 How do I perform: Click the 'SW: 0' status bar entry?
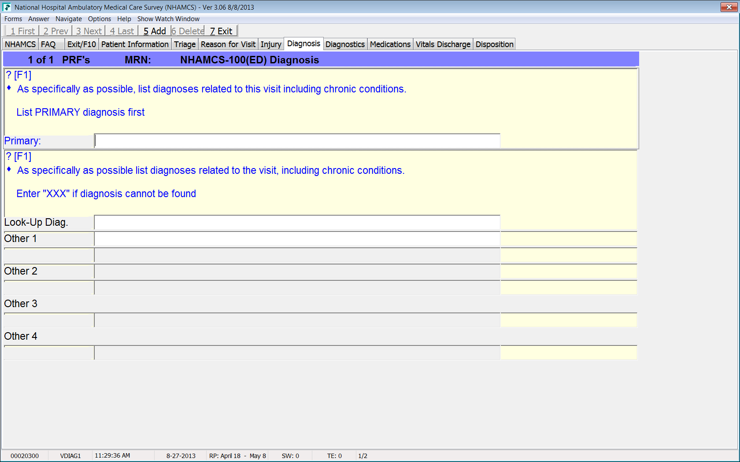click(x=290, y=456)
